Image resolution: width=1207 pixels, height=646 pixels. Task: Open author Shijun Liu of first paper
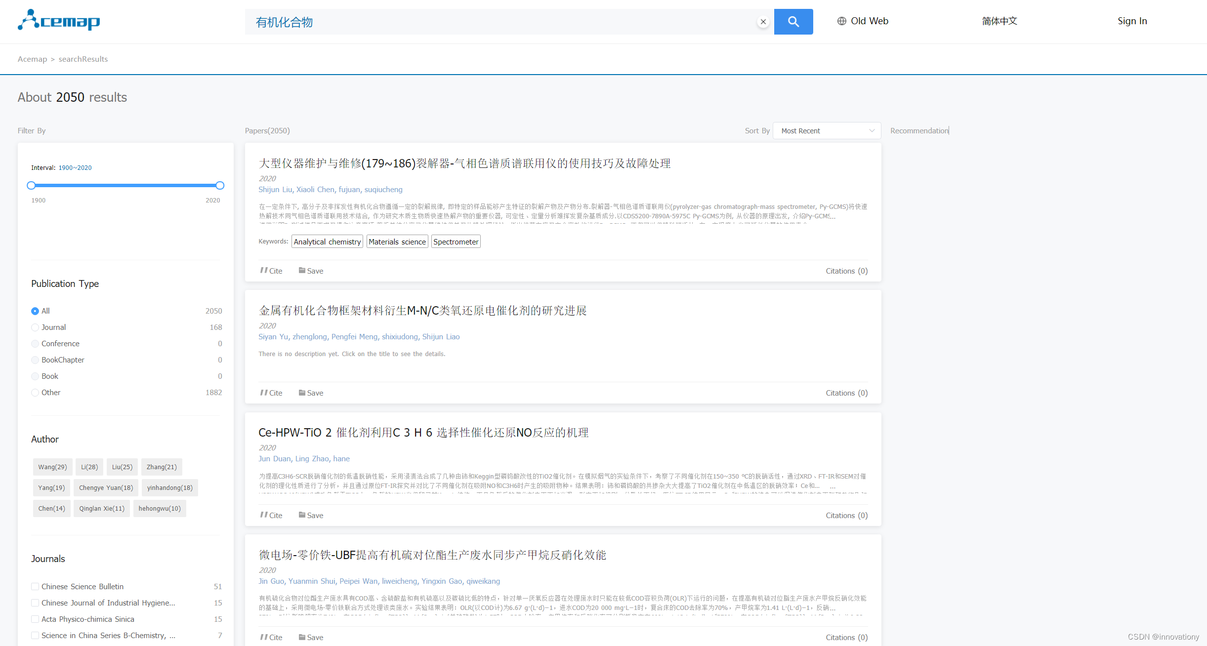click(x=275, y=190)
